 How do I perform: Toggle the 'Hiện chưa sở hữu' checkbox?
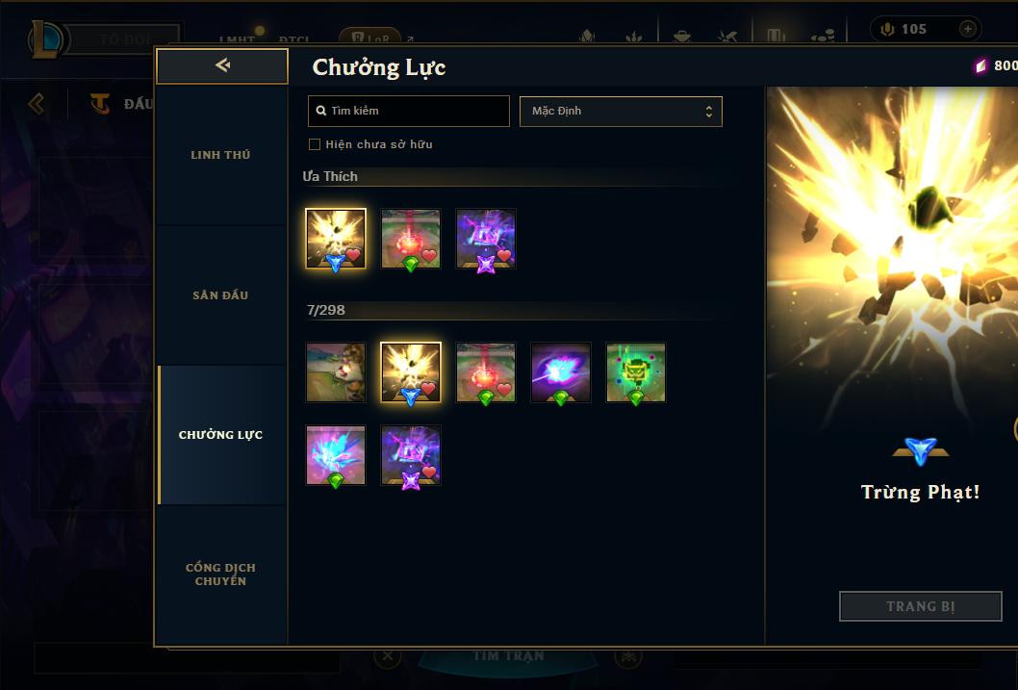315,144
